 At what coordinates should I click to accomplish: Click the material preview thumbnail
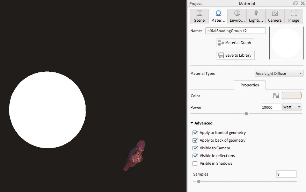(286, 43)
